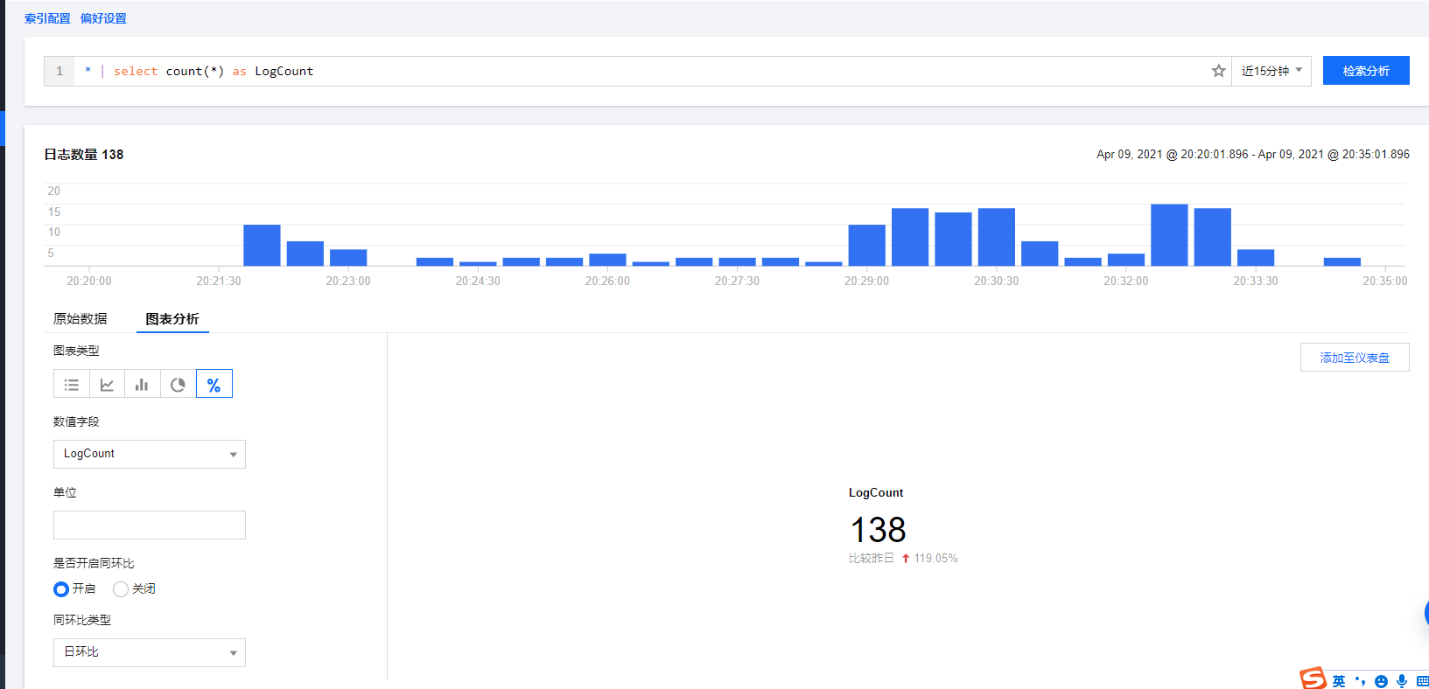Click the tallest histogram bar near 20:32:30
This screenshot has height=689, width=1429.
1169,234
